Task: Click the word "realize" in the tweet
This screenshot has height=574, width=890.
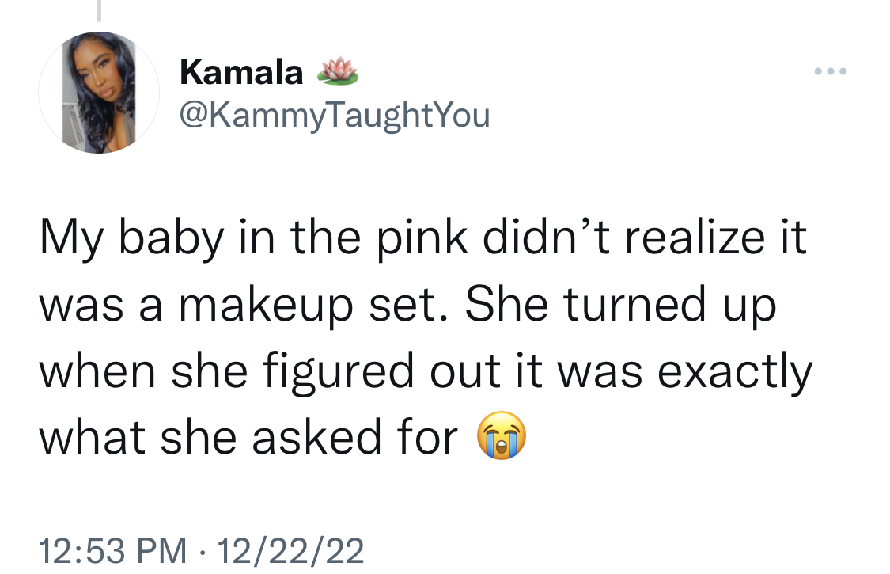Action: [x=695, y=238]
